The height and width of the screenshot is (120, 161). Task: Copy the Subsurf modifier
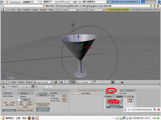click(x=130, y=101)
